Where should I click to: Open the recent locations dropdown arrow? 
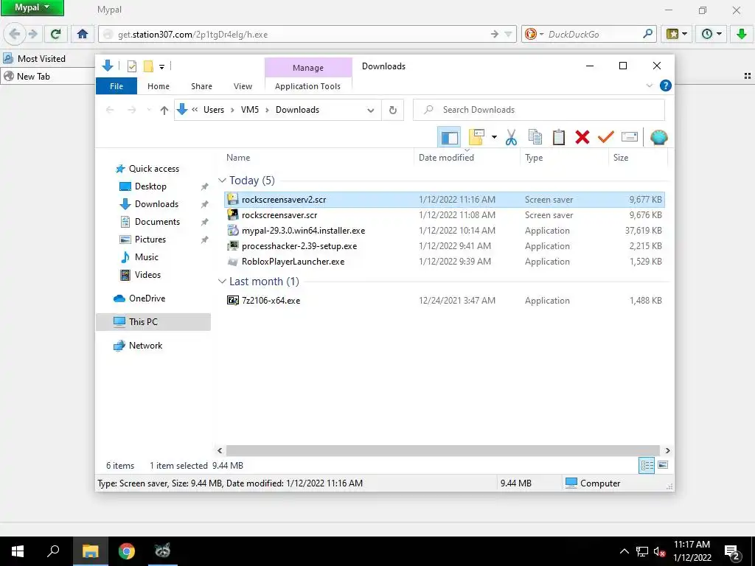pyautogui.click(x=149, y=111)
